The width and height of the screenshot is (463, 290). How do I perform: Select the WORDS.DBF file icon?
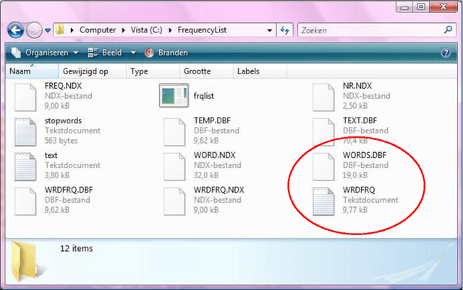[322, 165]
